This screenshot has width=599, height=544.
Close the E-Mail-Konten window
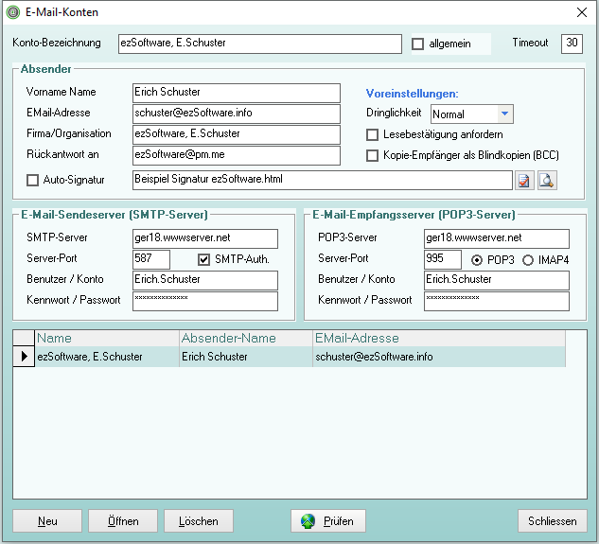coord(581,12)
